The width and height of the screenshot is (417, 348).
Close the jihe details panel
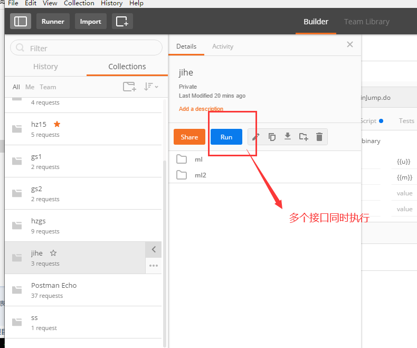[x=350, y=44]
